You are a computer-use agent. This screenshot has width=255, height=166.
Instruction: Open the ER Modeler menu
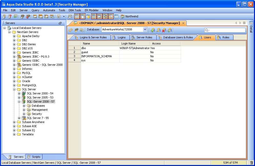[92, 10]
